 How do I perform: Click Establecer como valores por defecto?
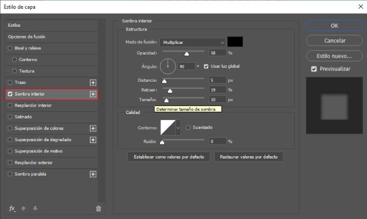169,157
